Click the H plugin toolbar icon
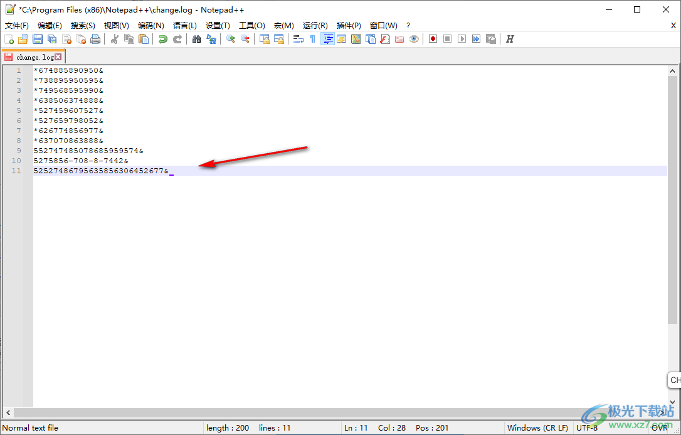Screen dimensions: 681x435 (x=510, y=39)
